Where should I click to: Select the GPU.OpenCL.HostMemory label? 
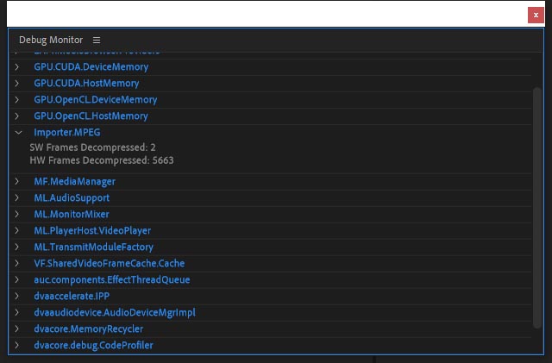91,116
